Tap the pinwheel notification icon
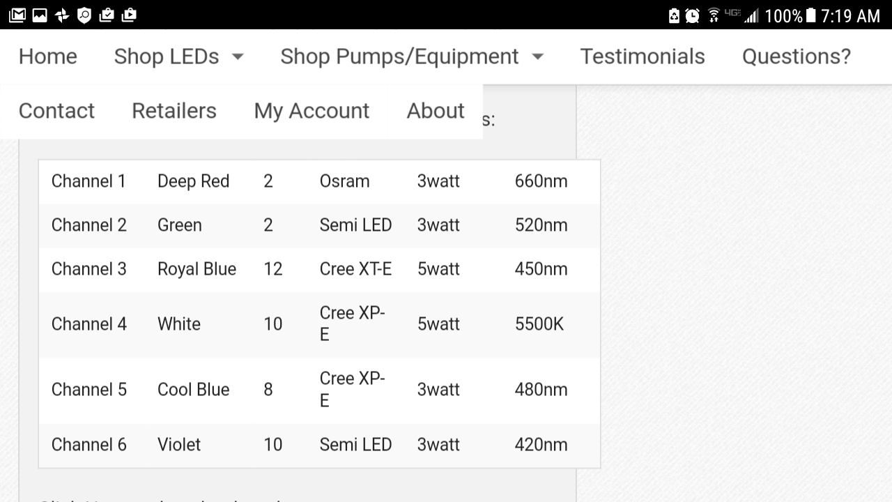Image resolution: width=892 pixels, height=502 pixels. click(x=62, y=15)
